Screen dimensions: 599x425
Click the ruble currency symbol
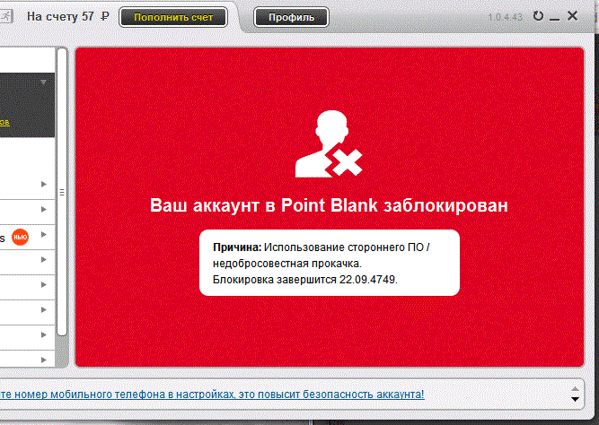click(105, 16)
